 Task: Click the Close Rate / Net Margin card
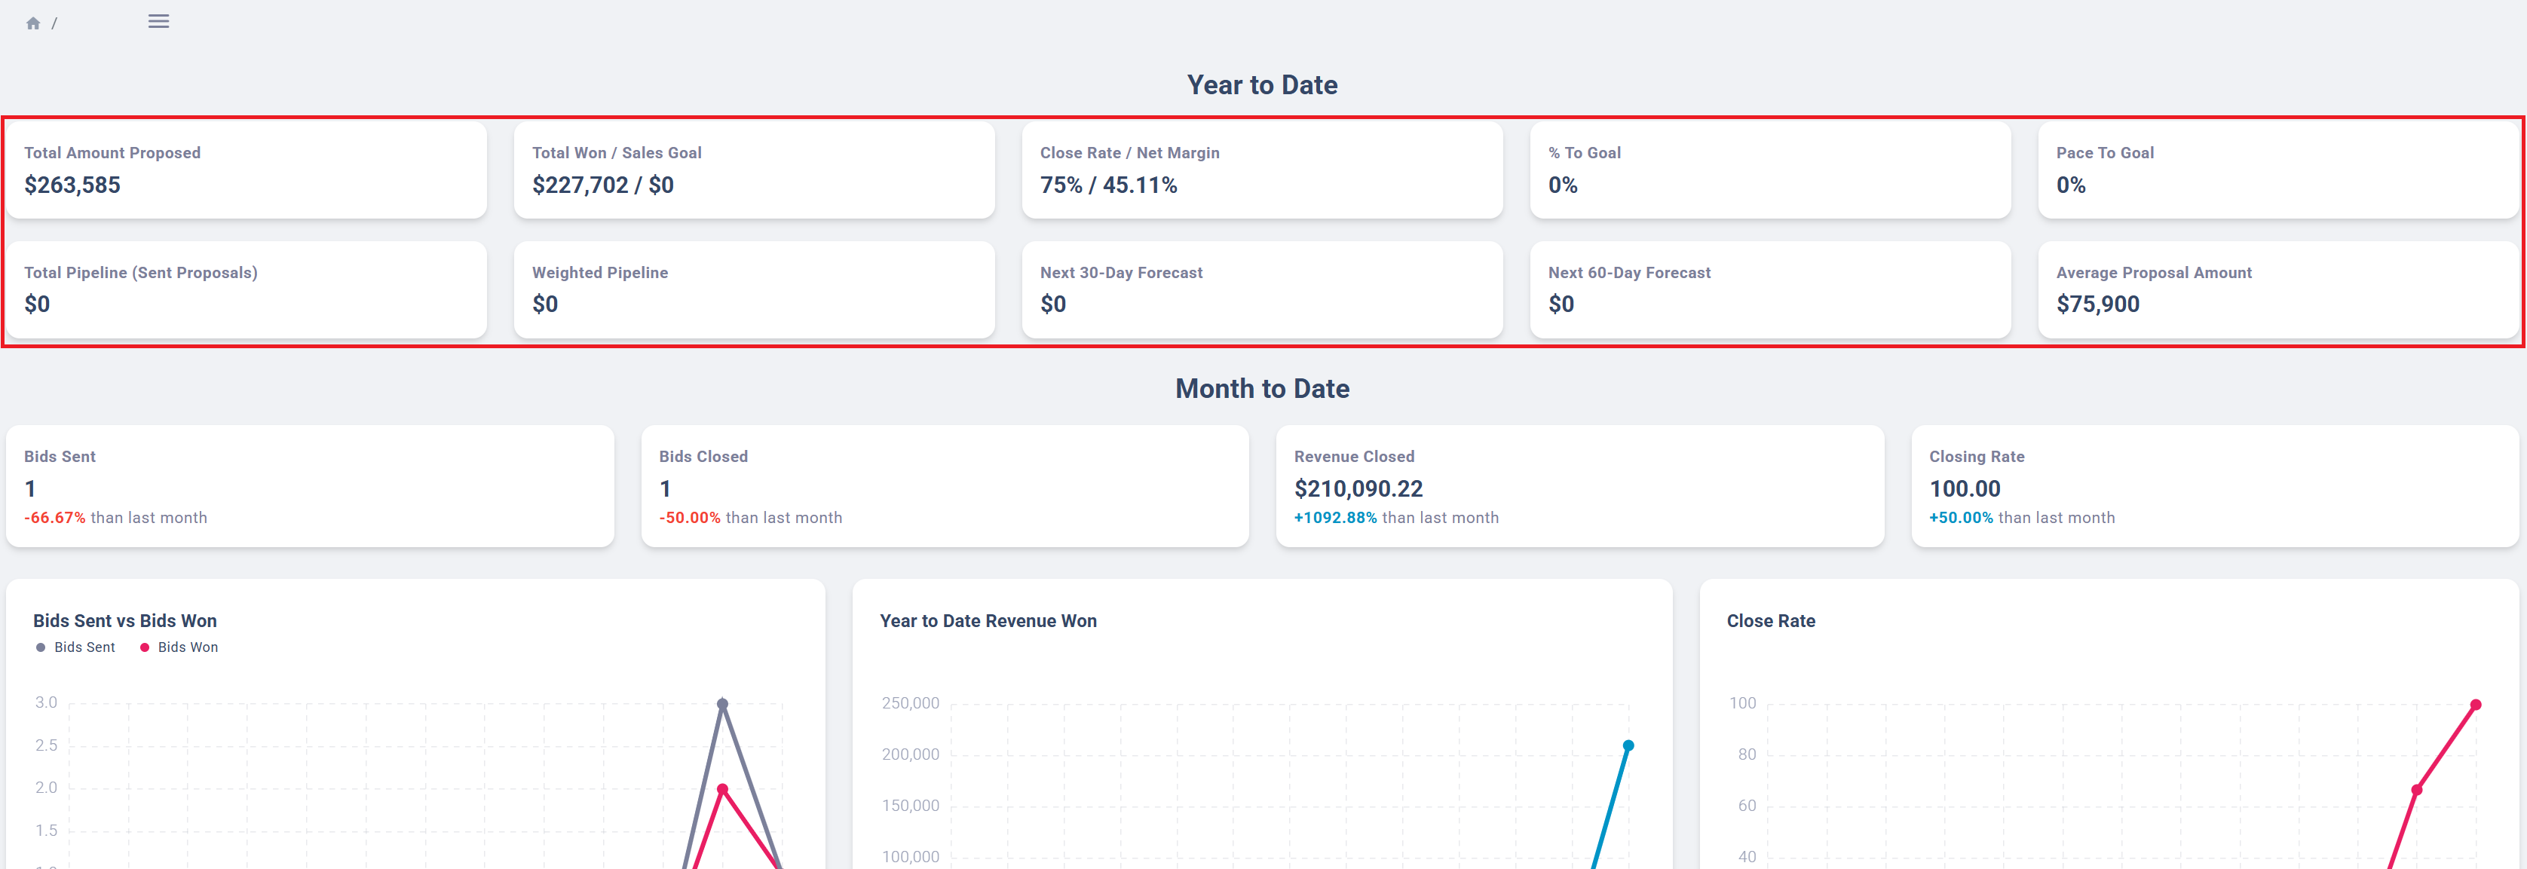(x=1263, y=170)
